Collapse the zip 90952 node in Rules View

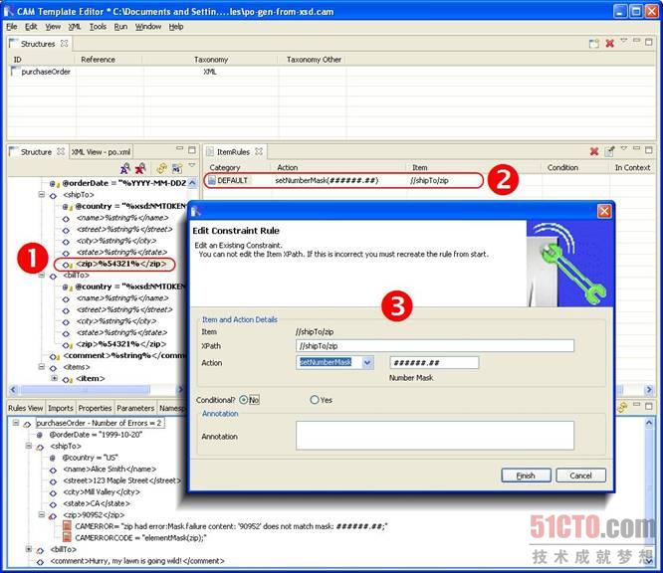(42, 514)
